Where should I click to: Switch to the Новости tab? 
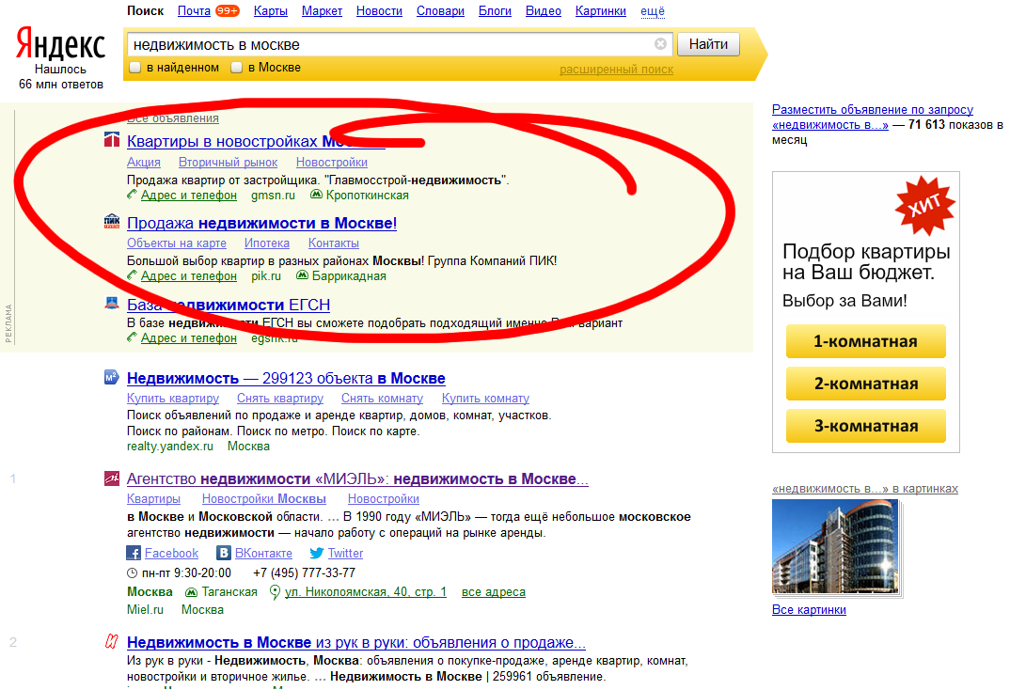click(x=380, y=11)
